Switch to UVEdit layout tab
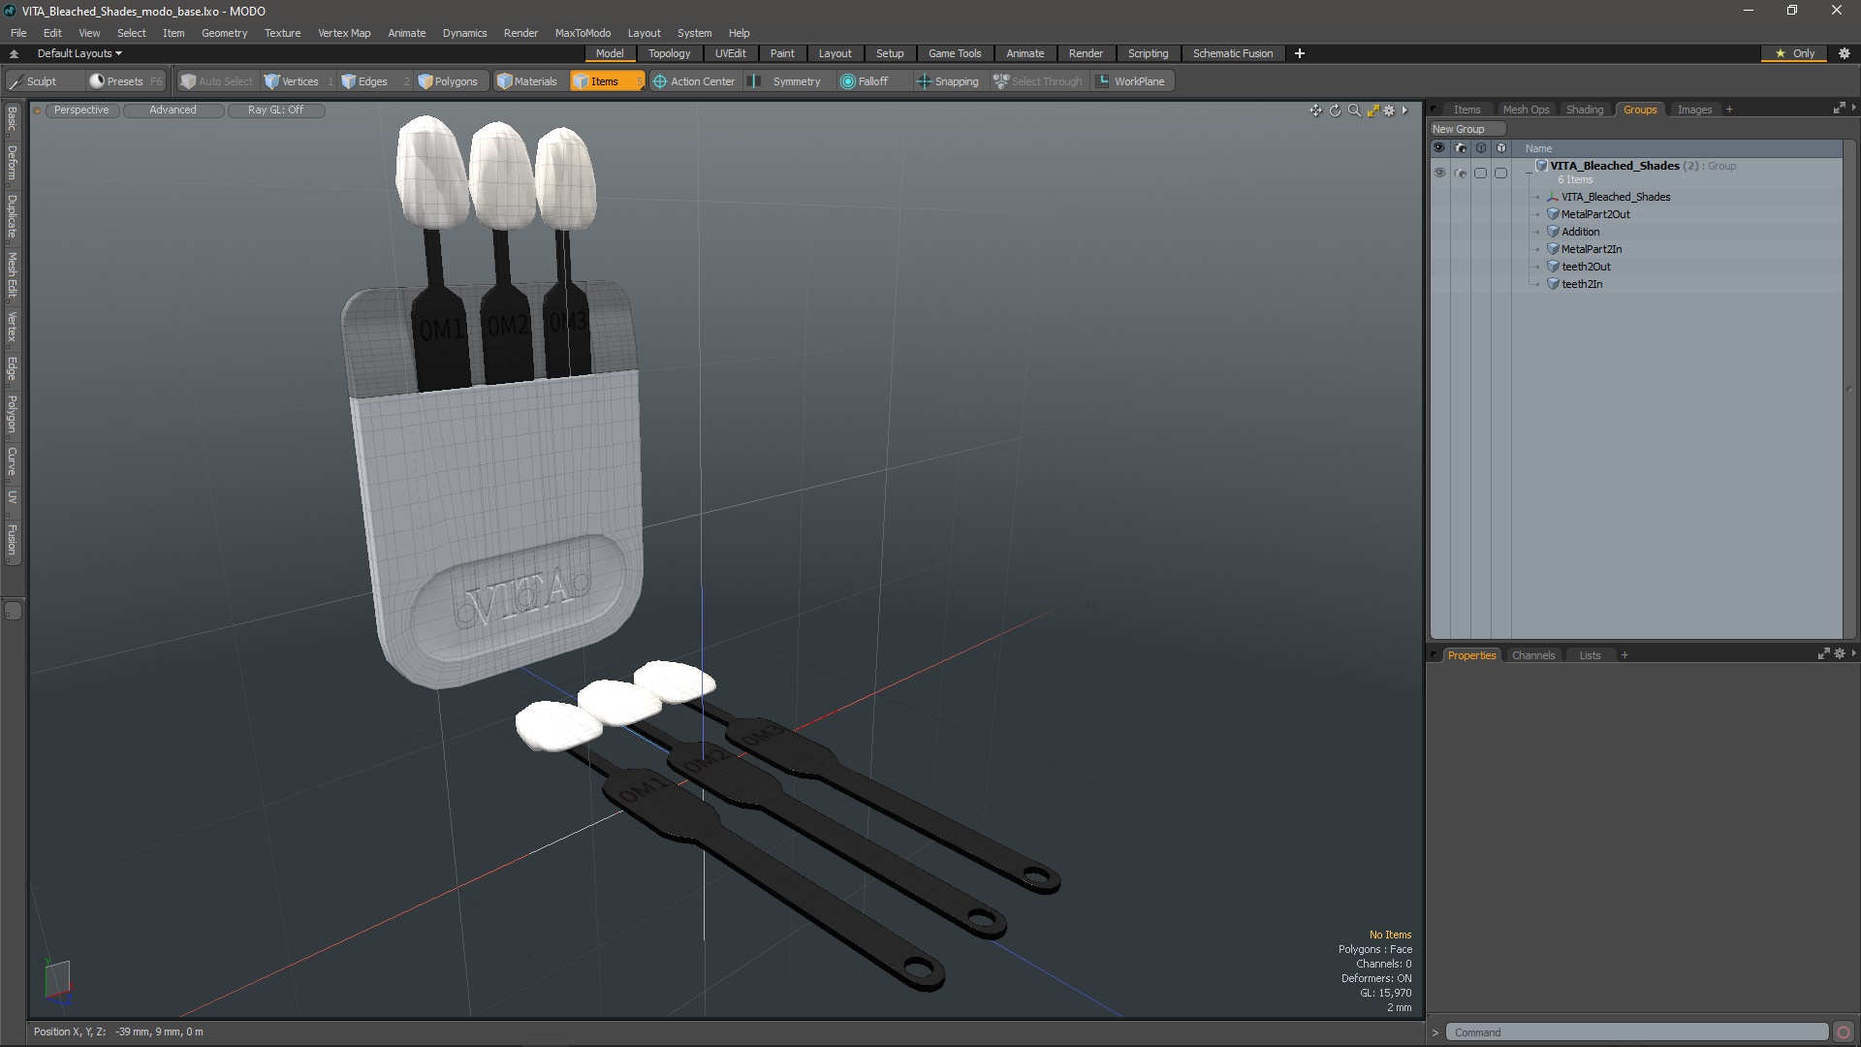The image size is (1861, 1047). pyautogui.click(x=730, y=53)
